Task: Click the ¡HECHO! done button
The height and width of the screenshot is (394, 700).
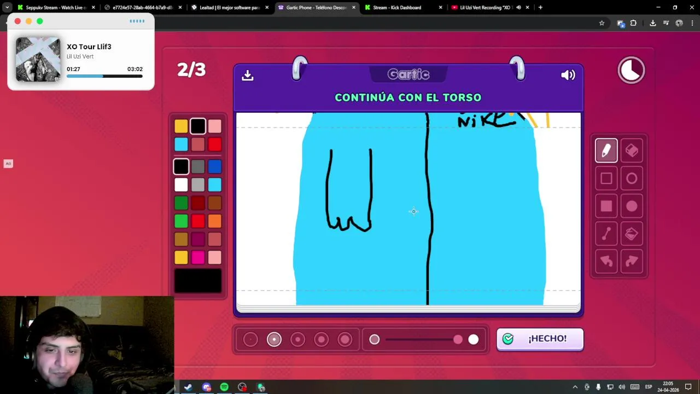Action: point(540,339)
